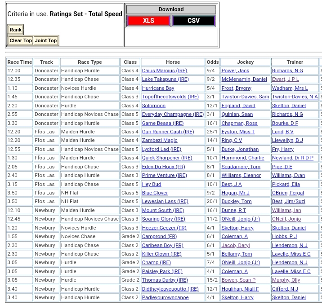Download the ratings as CSV
The image size is (322, 305).
click(x=193, y=21)
